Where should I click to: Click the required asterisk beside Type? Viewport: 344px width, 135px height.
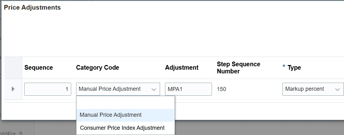[284, 67]
